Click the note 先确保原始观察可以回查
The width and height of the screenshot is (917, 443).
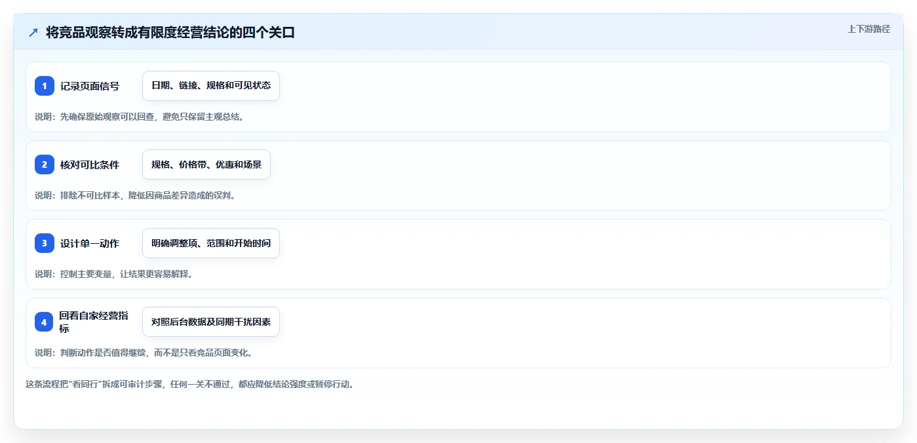(x=107, y=117)
